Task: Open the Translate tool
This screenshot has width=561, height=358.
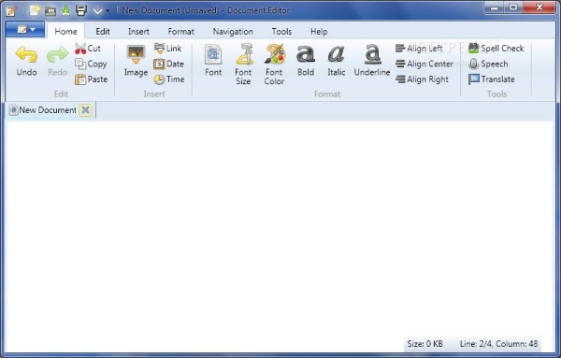Action: tap(491, 79)
